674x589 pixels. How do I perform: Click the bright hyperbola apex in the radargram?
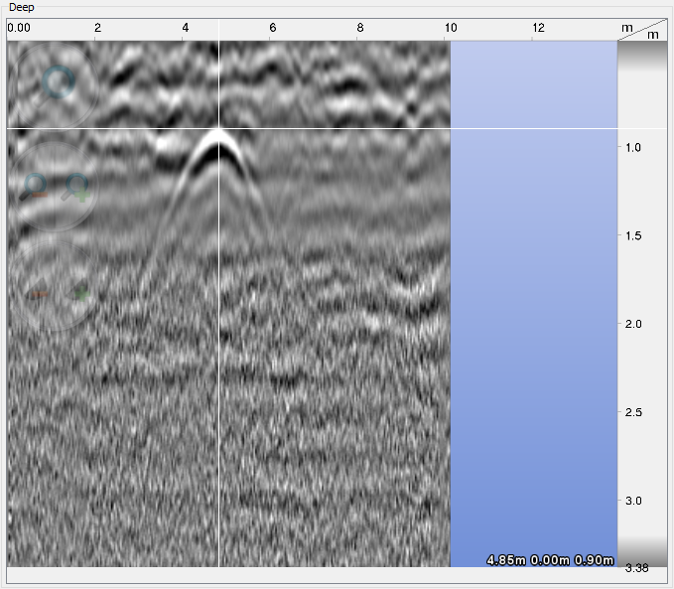coord(218,137)
